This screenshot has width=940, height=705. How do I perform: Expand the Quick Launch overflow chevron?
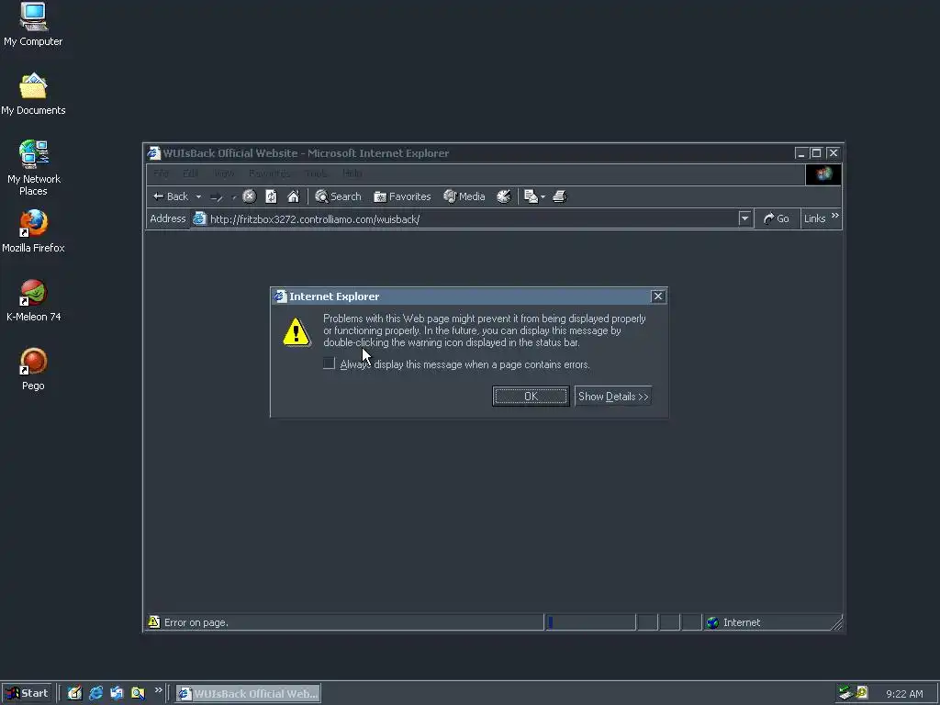click(158, 690)
